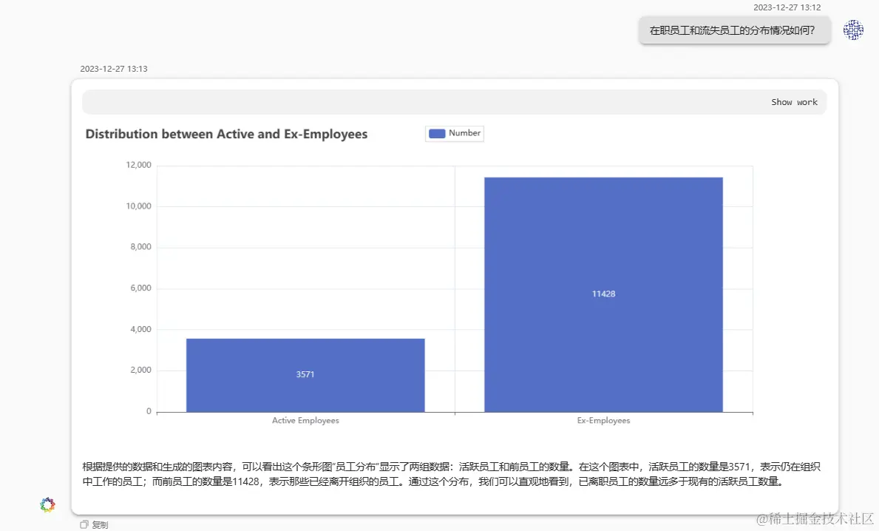Click the Chinese summary paragraph text
The image size is (879, 531).
coord(451,474)
